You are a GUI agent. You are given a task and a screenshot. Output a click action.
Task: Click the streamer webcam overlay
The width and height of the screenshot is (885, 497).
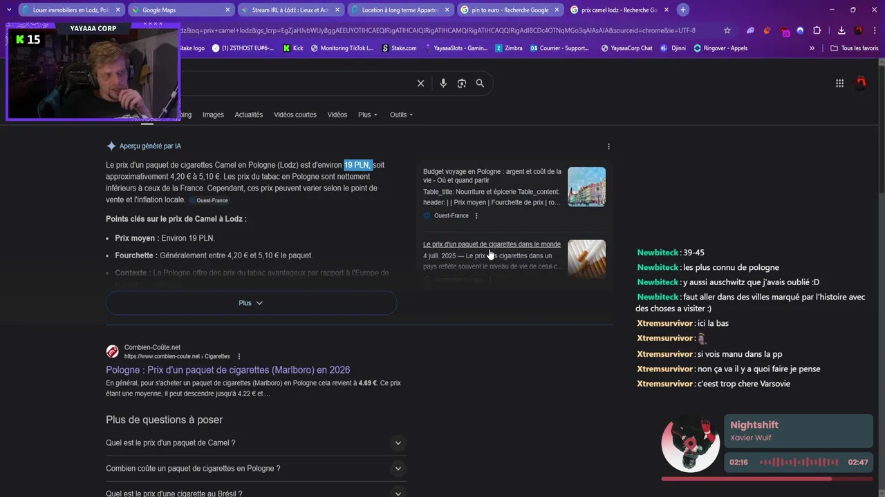pyautogui.click(x=93, y=71)
